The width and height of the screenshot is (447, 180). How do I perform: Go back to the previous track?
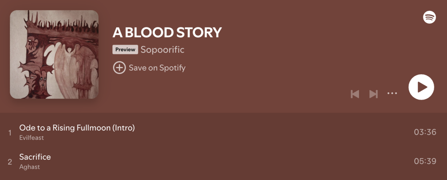pos(355,94)
